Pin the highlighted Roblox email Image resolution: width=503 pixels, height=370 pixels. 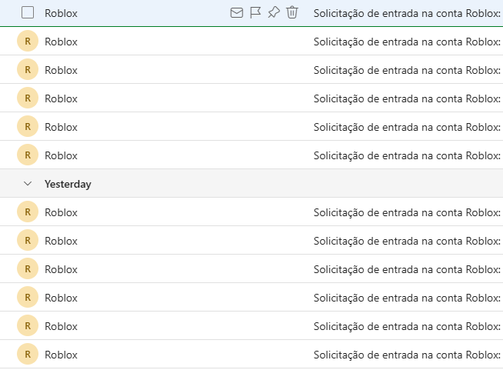click(x=274, y=13)
